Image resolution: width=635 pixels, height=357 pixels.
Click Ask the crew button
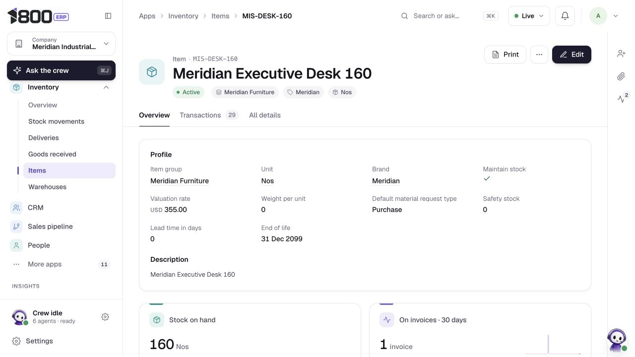click(x=61, y=70)
